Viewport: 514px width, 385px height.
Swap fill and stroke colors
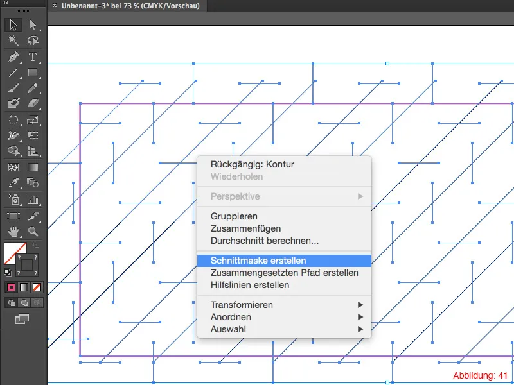(x=35, y=246)
